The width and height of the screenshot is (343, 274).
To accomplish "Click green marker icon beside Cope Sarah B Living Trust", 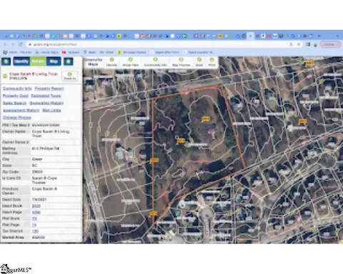I will click(x=5, y=76).
